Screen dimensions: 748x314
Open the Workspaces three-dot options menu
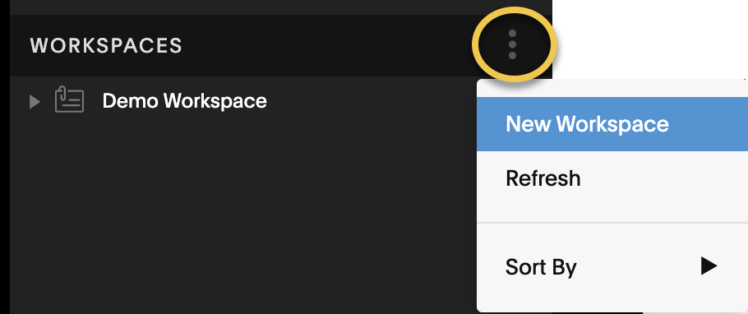click(x=512, y=44)
